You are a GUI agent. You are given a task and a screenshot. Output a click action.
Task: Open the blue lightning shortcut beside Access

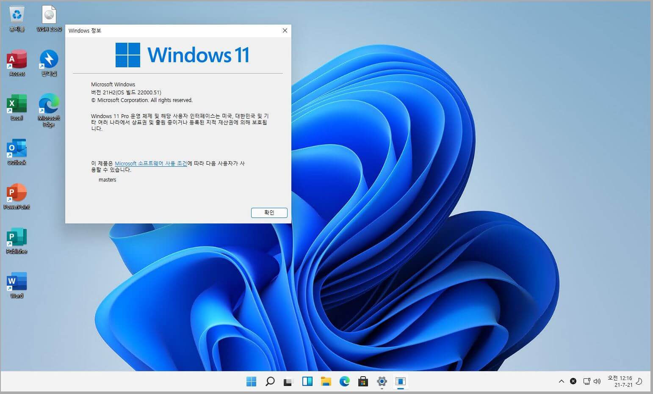[x=49, y=63]
